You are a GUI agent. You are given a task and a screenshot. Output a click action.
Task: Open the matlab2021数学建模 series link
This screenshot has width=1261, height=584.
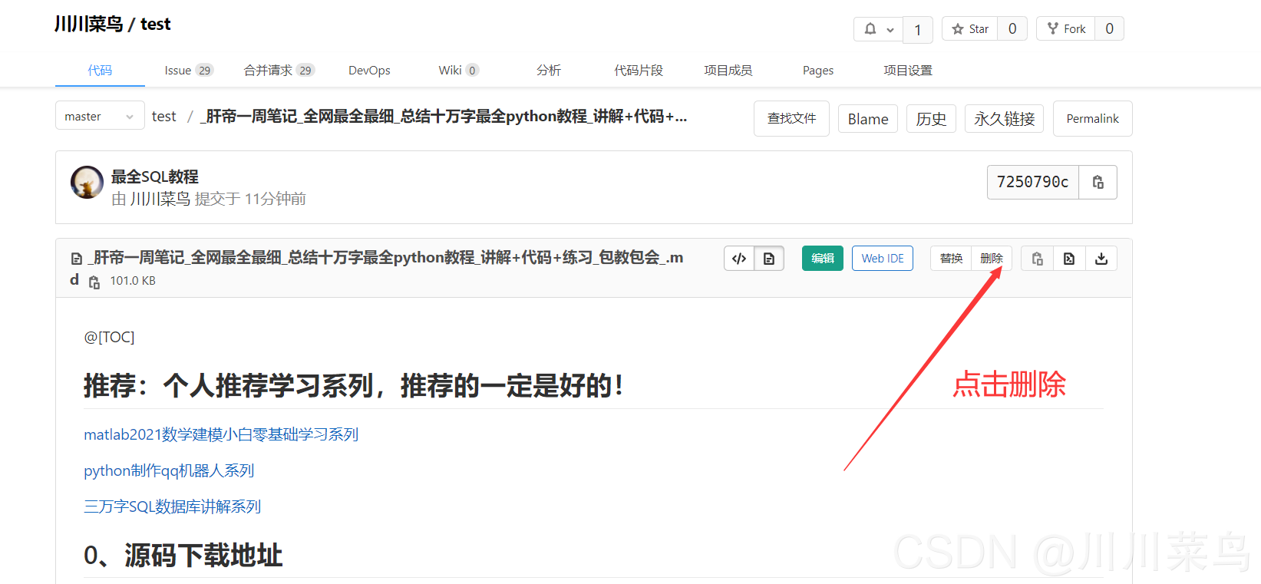(221, 434)
